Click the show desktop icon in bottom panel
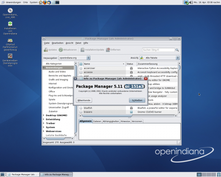 coord(3,174)
